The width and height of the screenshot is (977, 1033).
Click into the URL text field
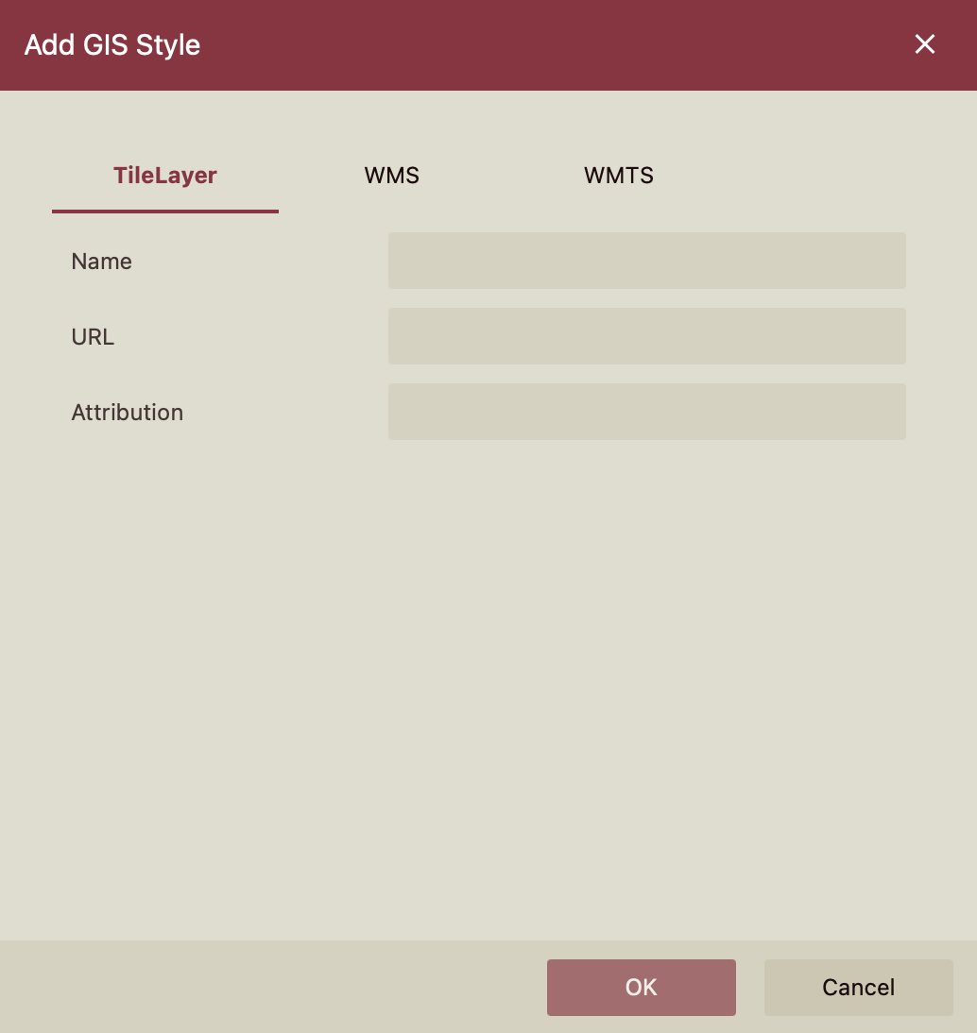click(x=646, y=336)
